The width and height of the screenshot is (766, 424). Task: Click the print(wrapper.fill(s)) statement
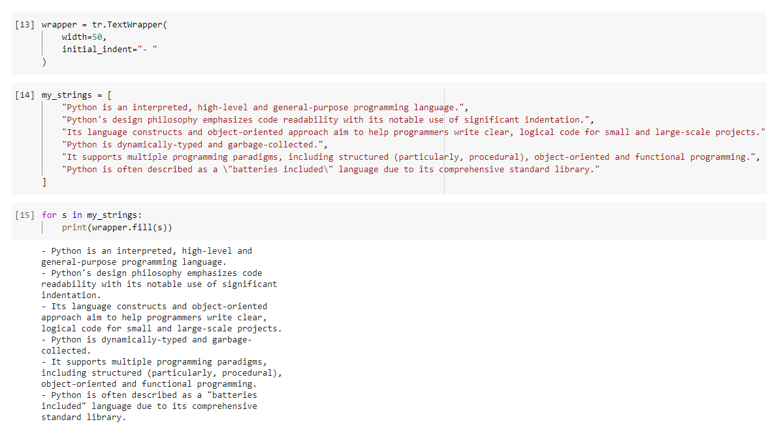(117, 228)
